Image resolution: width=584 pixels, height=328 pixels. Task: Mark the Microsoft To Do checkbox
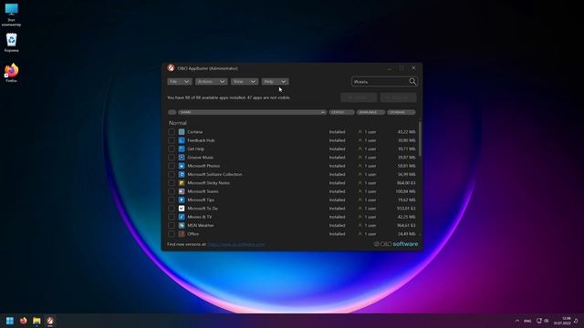pyautogui.click(x=172, y=209)
